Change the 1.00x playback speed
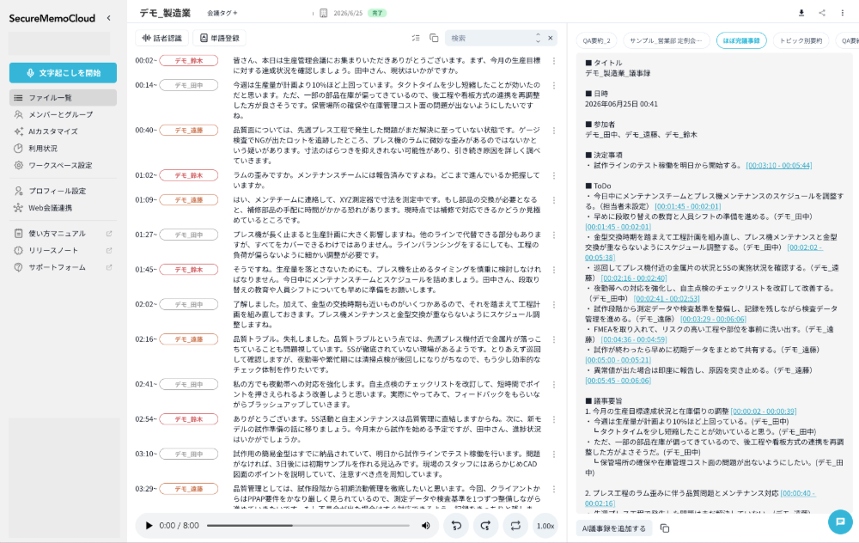This screenshot has width=859, height=543. (545, 526)
